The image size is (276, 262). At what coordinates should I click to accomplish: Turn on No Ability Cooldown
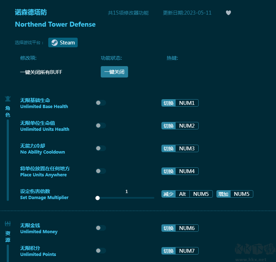(x=100, y=149)
